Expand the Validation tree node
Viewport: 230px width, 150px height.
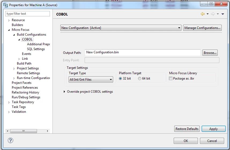9,112
